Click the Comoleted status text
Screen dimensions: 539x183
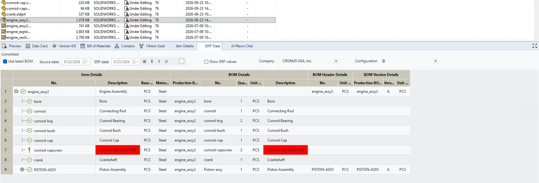click(10, 54)
